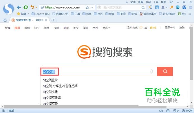Click the search field containing QQ空间

click(99, 72)
